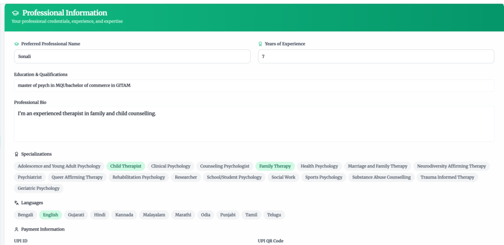Click inside the Professional Bio text area
The width and height of the screenshot is (504, 245).
click(254, 124)
